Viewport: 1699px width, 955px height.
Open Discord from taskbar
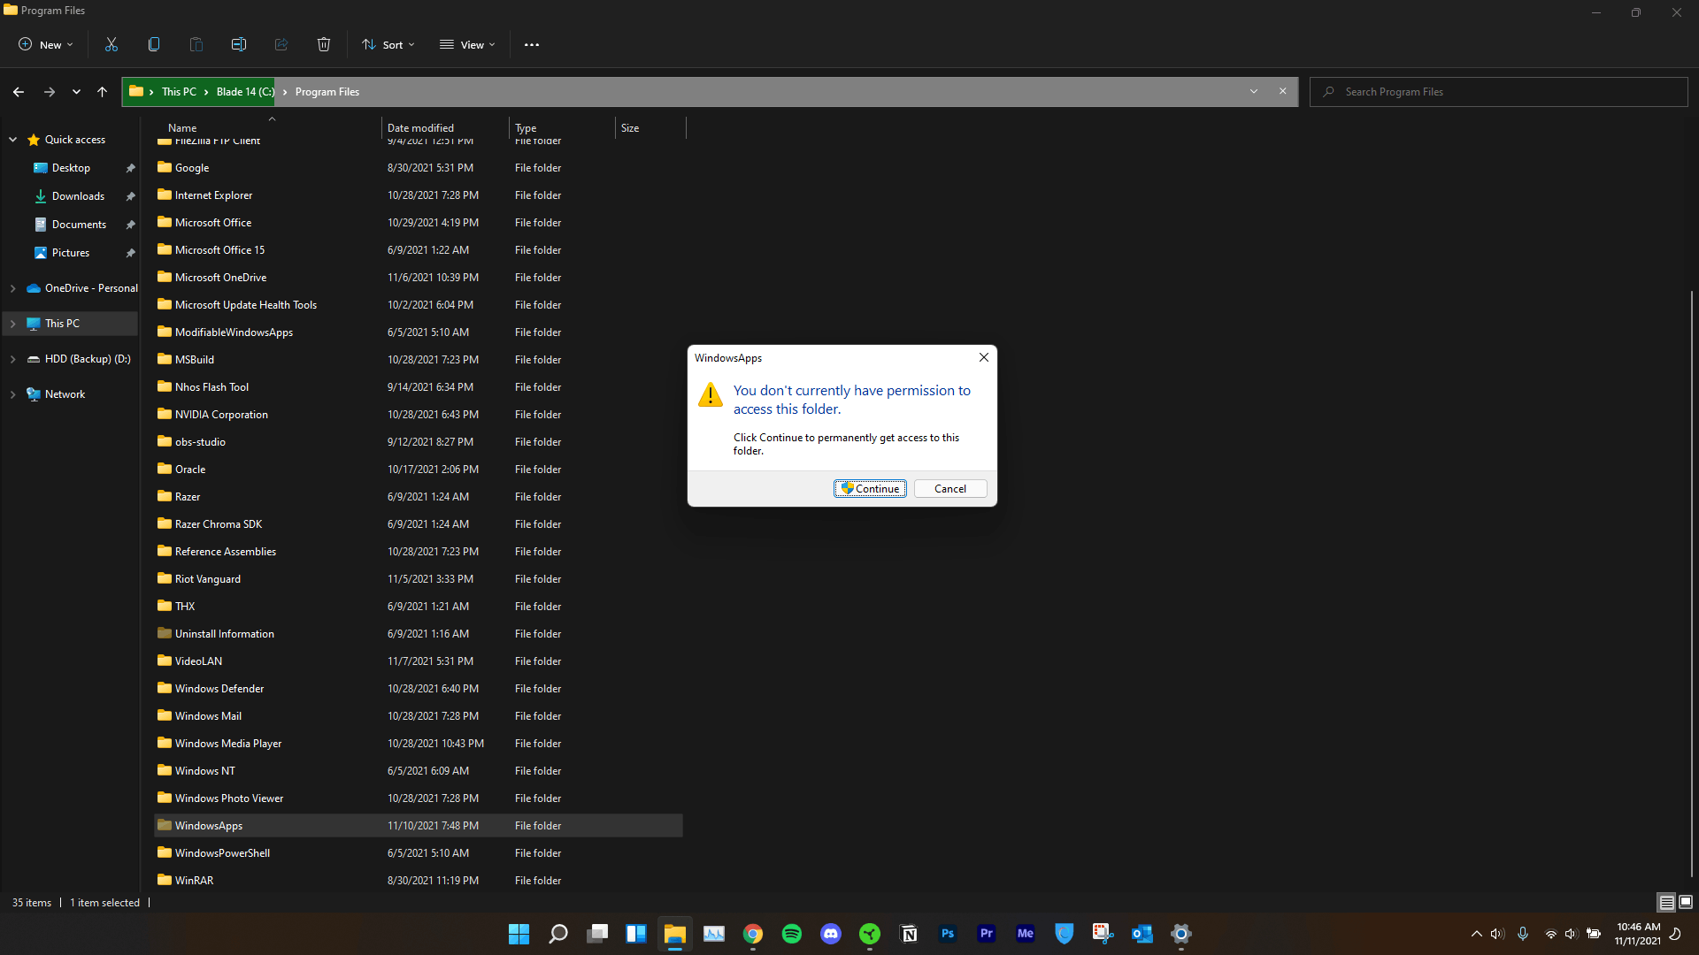tap(831, 934)
